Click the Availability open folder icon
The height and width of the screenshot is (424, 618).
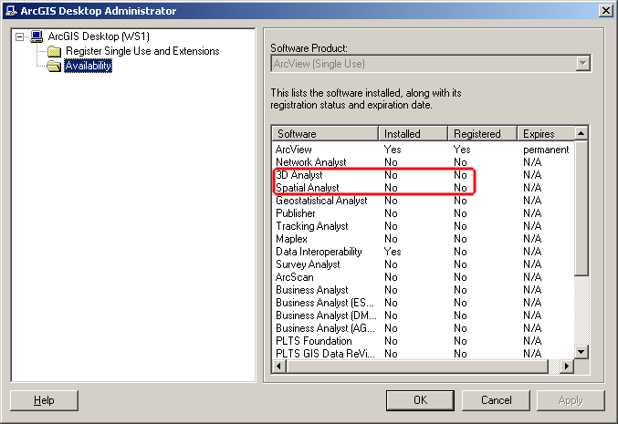pyautogui.click(x=54, y=66)
